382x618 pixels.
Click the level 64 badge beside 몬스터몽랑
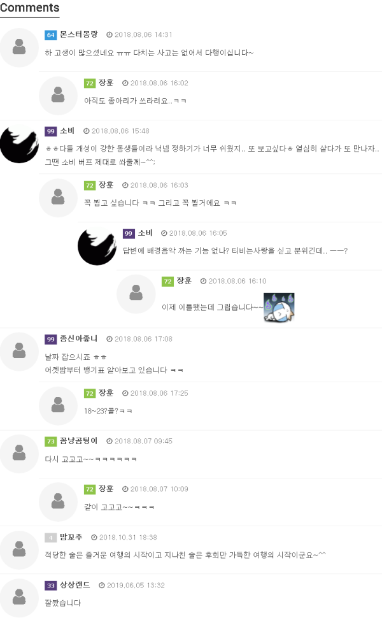50,35
